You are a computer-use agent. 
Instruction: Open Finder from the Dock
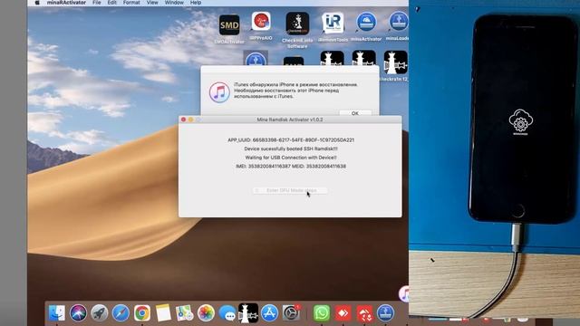(57, 313)
